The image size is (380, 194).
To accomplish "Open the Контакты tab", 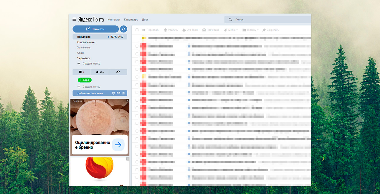I will point(114,20).
